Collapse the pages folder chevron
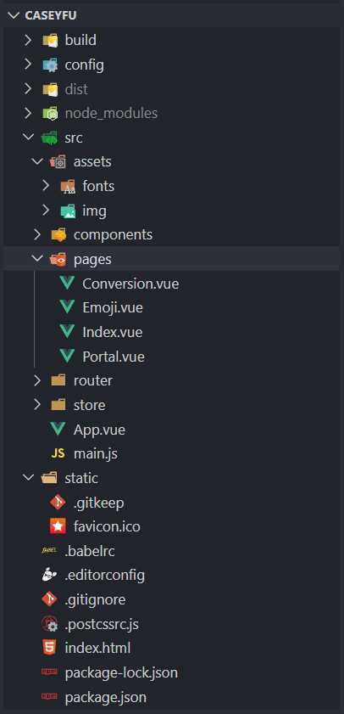Viewport: 344px width, 714px height. point(37,259)
